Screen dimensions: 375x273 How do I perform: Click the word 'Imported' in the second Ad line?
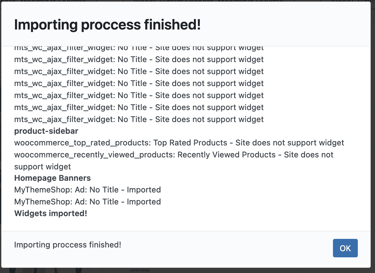[144, 202]
